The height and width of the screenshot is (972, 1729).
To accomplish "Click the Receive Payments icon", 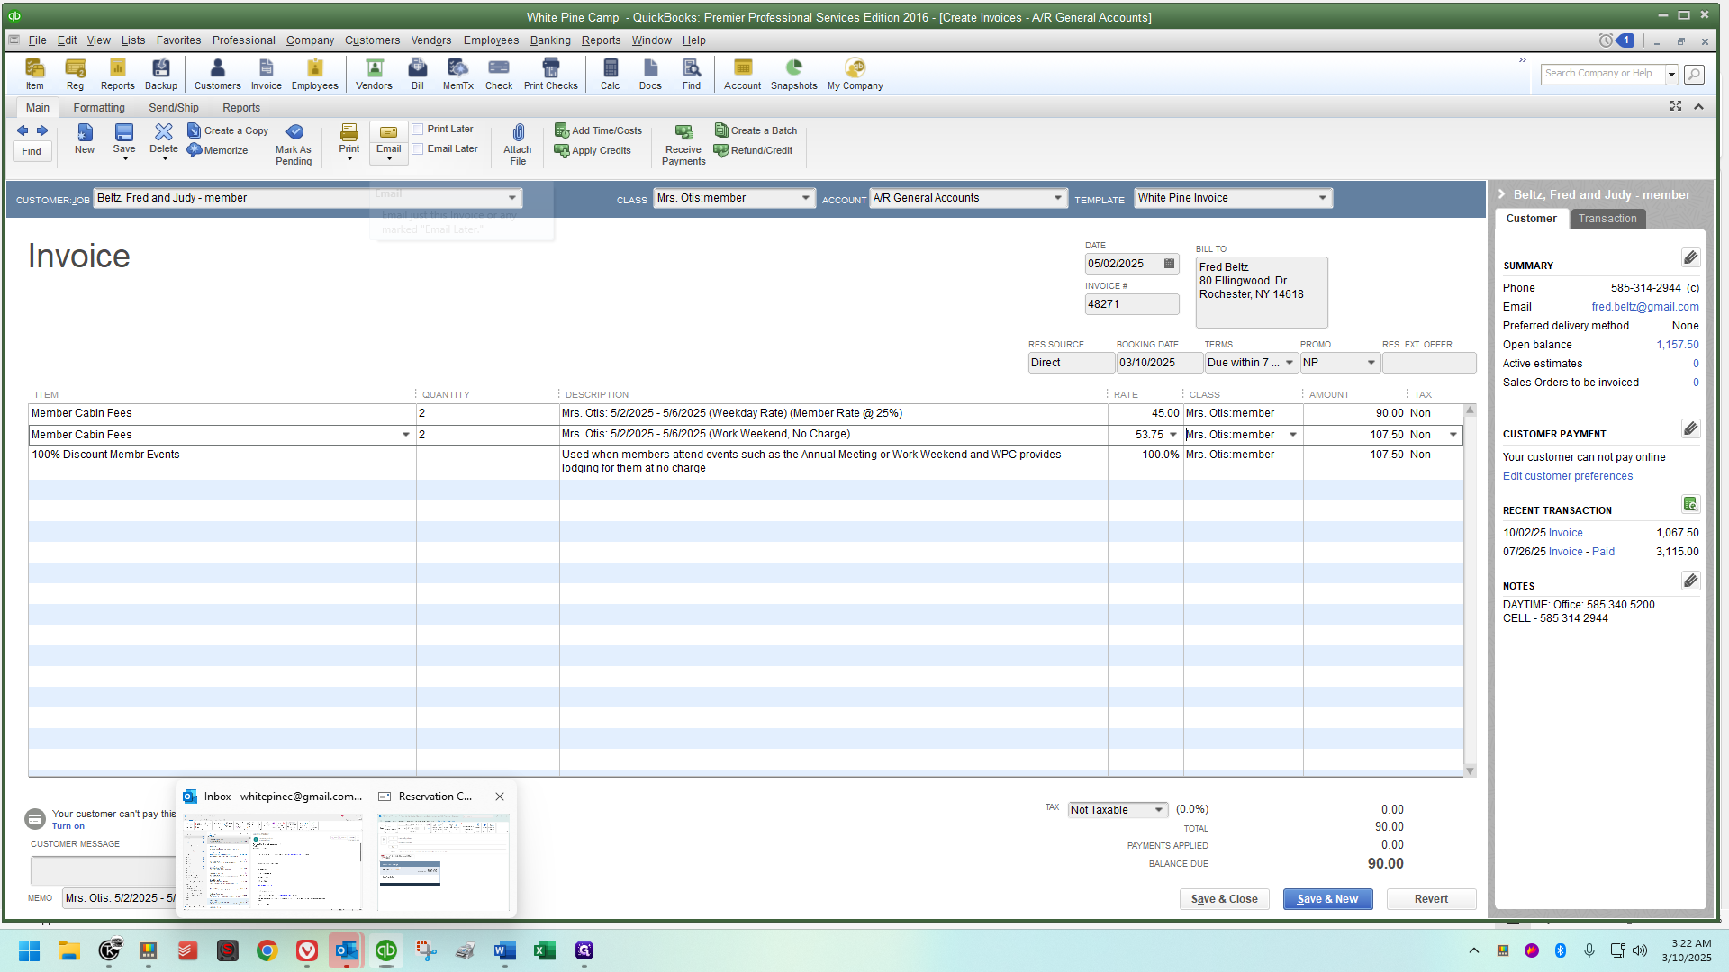I will click(683, 144).
